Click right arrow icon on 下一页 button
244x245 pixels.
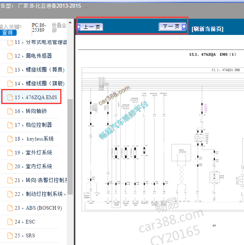(184, 26)
